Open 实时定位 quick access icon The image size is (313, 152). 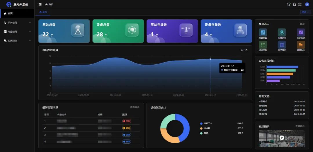click(x=282, y=32)
